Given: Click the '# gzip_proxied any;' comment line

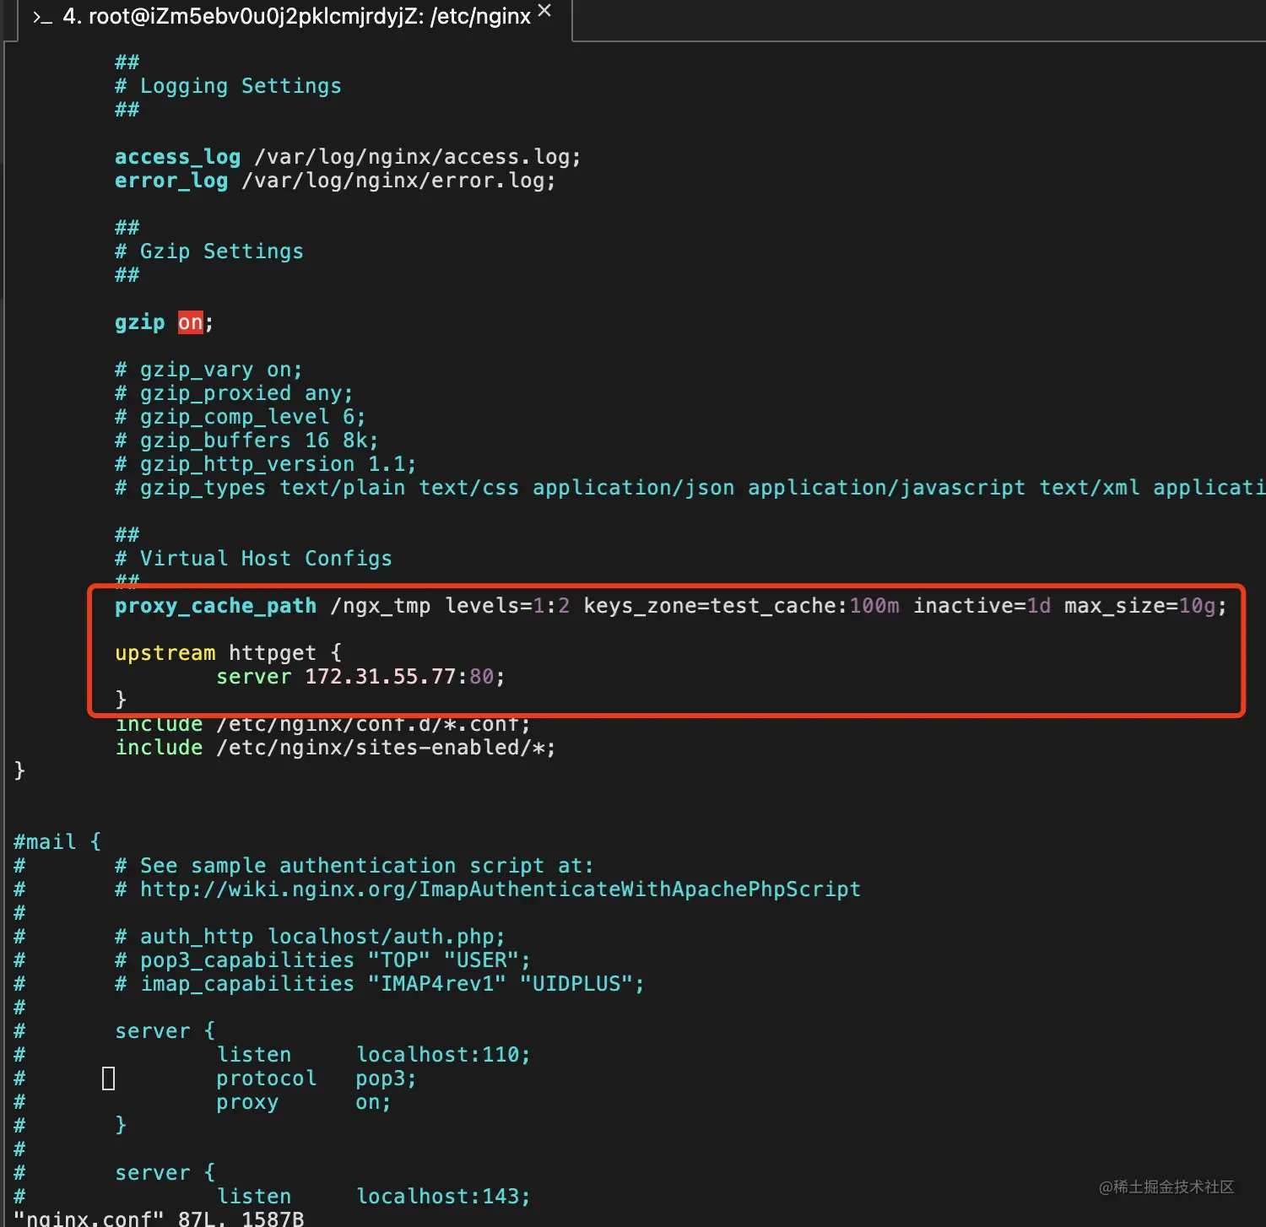Looking at the screenshot, I should click(234, 393).
